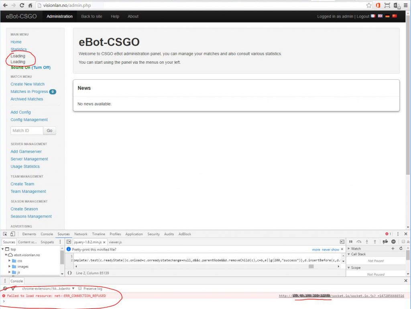Open DevTools three-dot customize menu
This screenshot has width=411, height=309.
(x=398, y=234)
